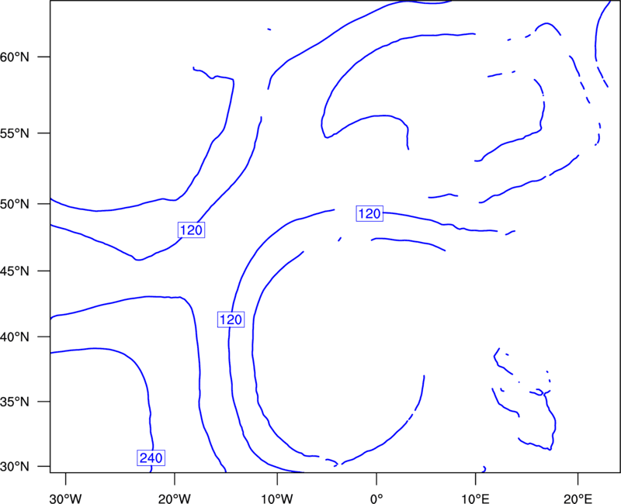This screenshot has width=621, height=504.
Task: Click the 30°W longitude axis label
Action: coord(66,499)
